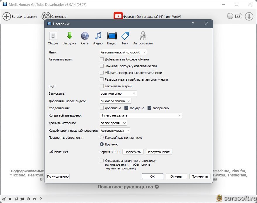
Task: Check Разворачивать плейлисты автоматически
Action: (102, 79)
